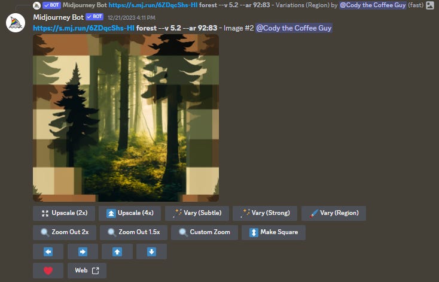Click the BOT badge next to Midjourney Bot
The image size is (439, 282).
pyautogui.click(x=94, y=17)
